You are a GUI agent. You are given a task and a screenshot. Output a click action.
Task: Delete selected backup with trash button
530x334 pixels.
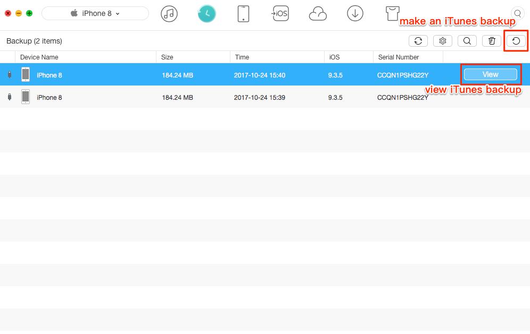tap(492, 41)
